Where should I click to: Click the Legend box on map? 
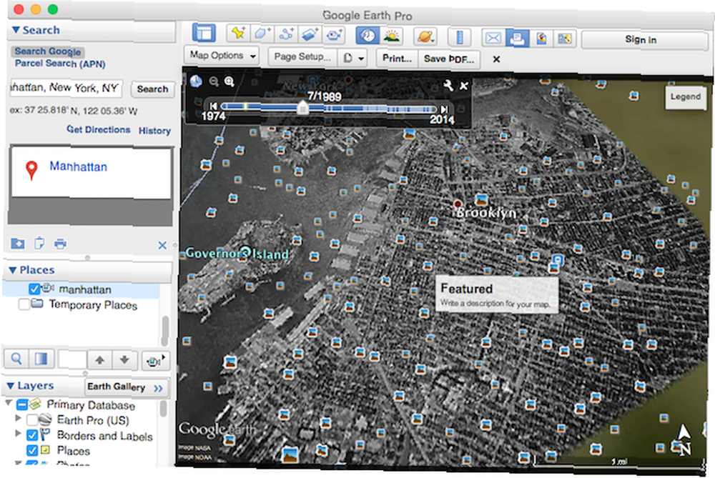tap(686, 96)
